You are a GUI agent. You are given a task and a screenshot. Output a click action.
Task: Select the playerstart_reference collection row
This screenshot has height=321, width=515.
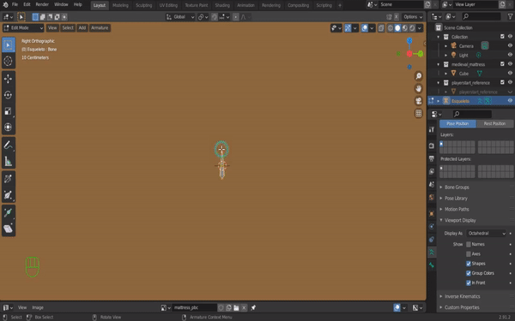click(x=471, y=82)
